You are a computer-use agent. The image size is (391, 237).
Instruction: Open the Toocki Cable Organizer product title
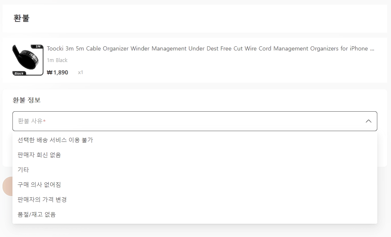(211, 48)
